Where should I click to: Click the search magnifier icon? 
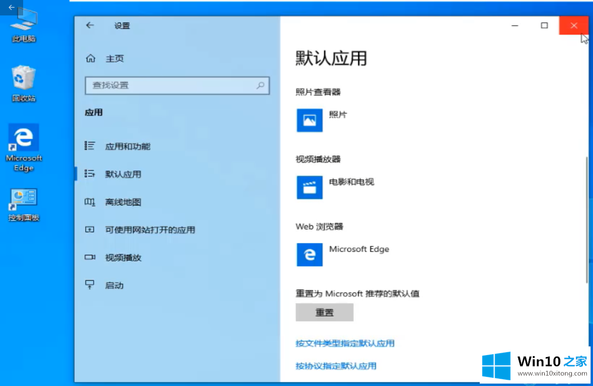(260, 85)
